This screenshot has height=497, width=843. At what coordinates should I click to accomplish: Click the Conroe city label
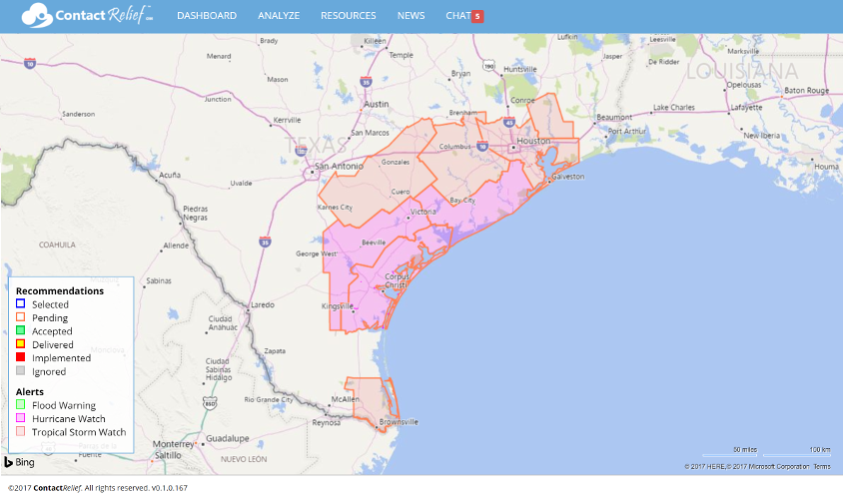pos(522,101)
